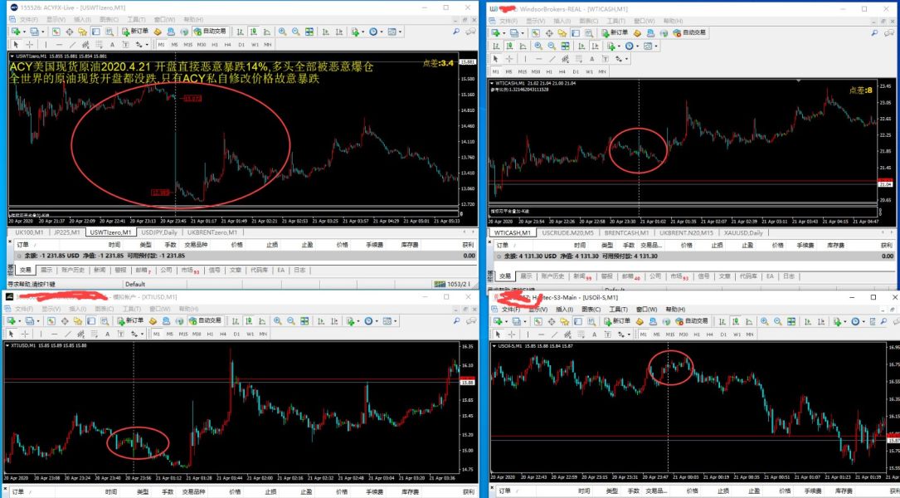The width and height of the screenshot is (900, 498).
Task: Zoom in chart in ACYFX-Live window
Action: click(282, 31)
